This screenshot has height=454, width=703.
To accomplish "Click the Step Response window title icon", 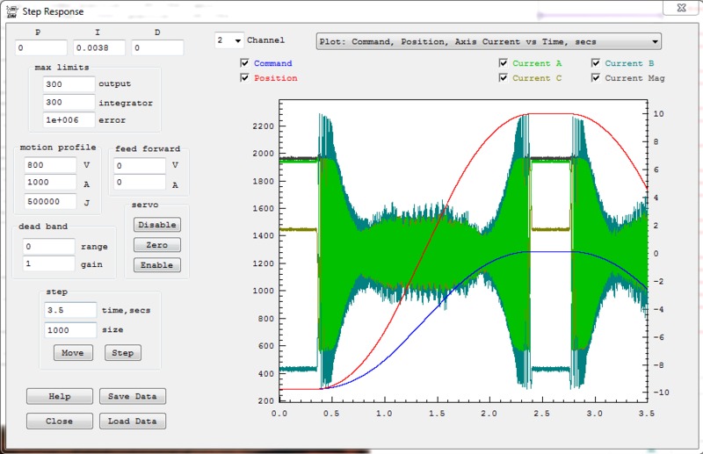I will pos(12,12).
